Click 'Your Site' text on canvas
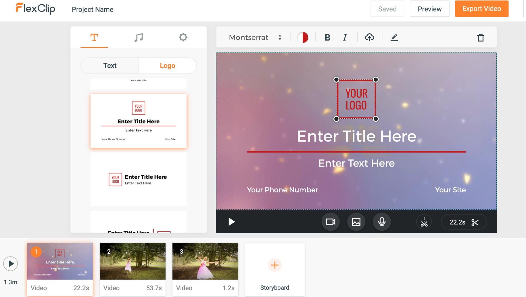This screenshot has width=526, height=297. pyautogui.click(x=450, y=190)
